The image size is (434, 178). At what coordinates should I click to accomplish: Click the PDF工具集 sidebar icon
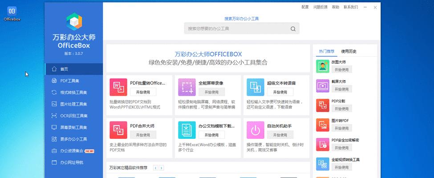(54, 81)
